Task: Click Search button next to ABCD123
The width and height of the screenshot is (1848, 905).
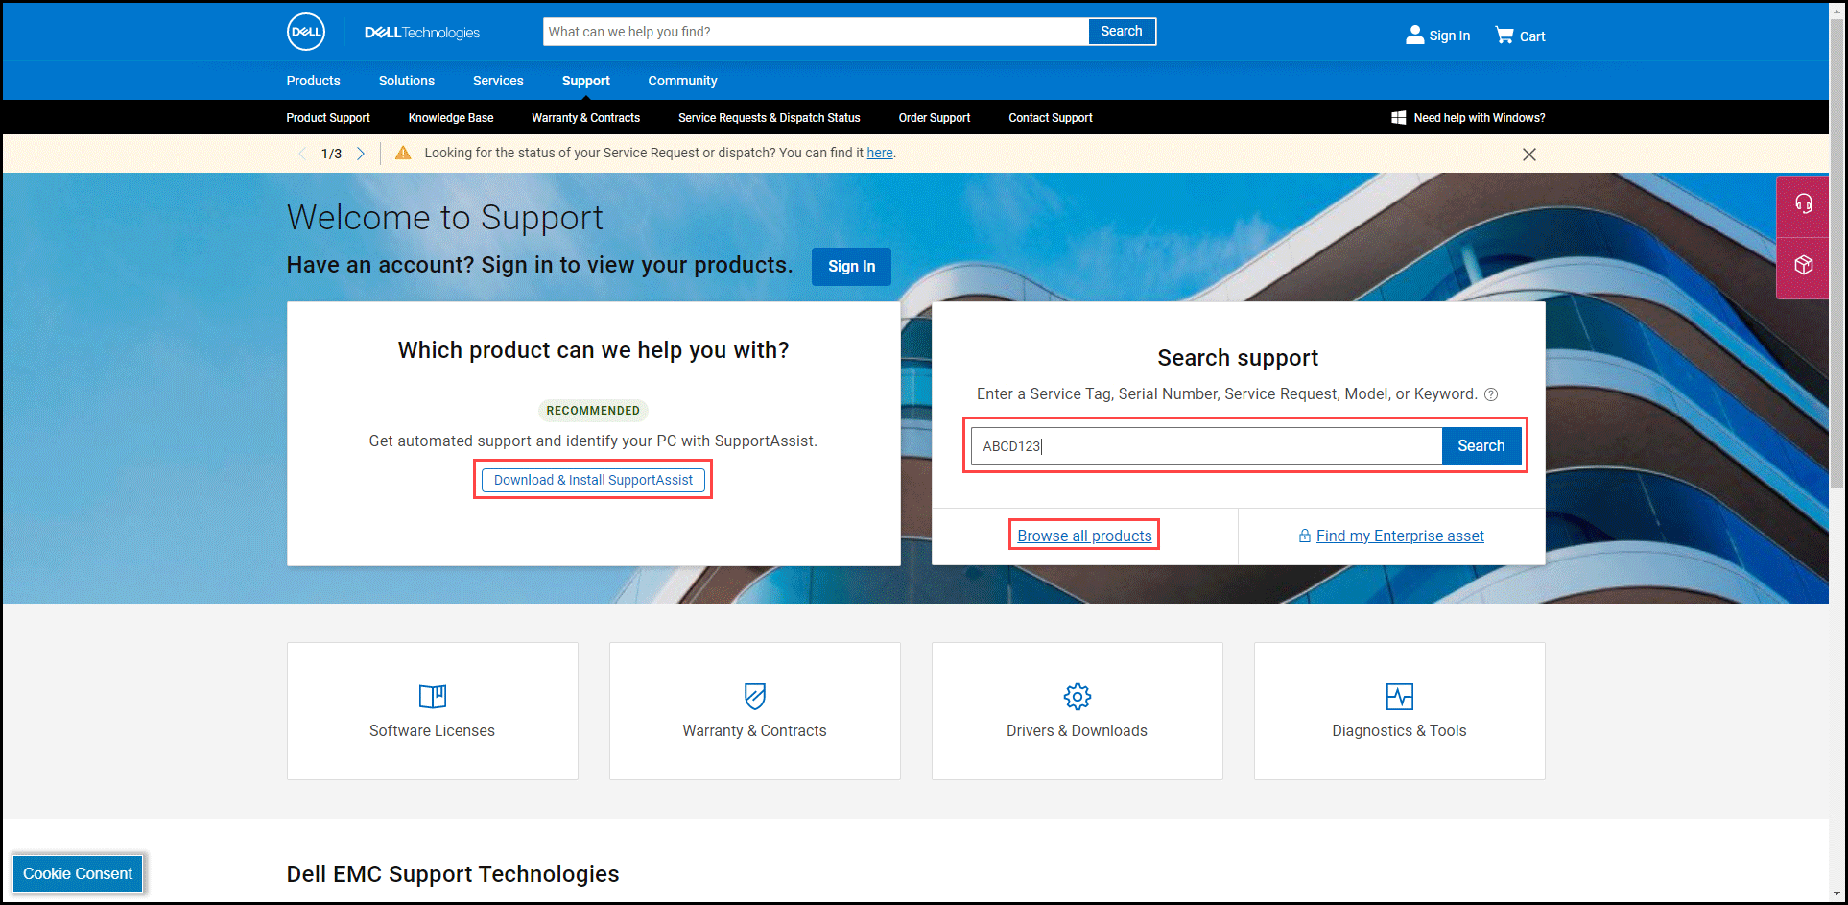Action: (1481, 446)
